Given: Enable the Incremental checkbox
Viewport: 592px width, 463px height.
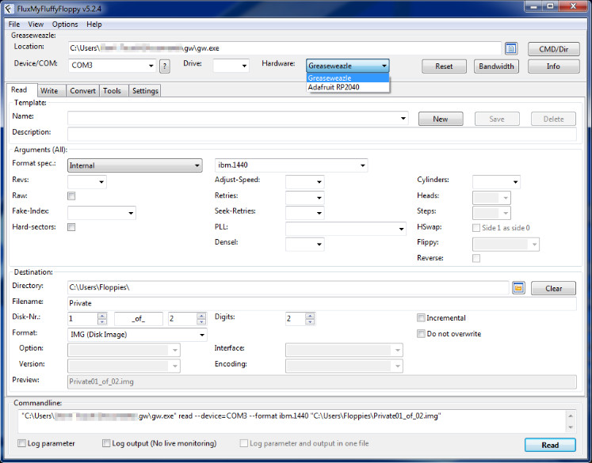Looking at the screenshot, I should (421, 318).
